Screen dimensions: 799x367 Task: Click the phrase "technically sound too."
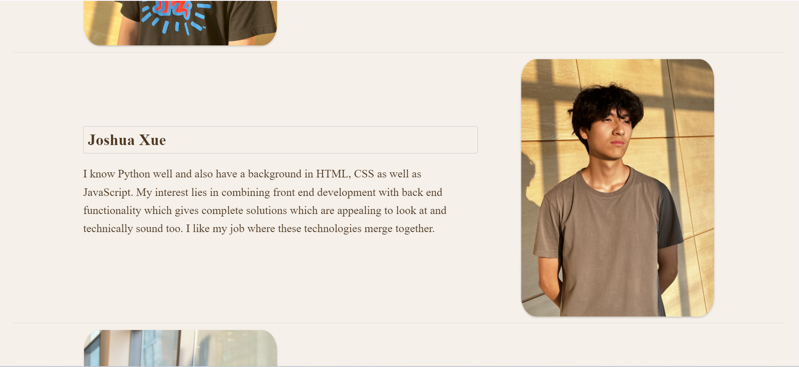pos(133,229)
